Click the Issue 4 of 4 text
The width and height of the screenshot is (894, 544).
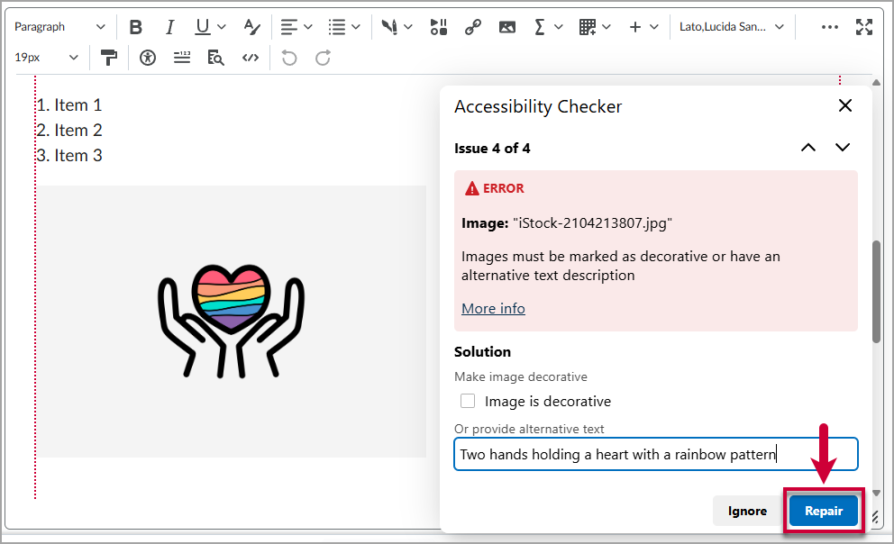click(492, 148)
